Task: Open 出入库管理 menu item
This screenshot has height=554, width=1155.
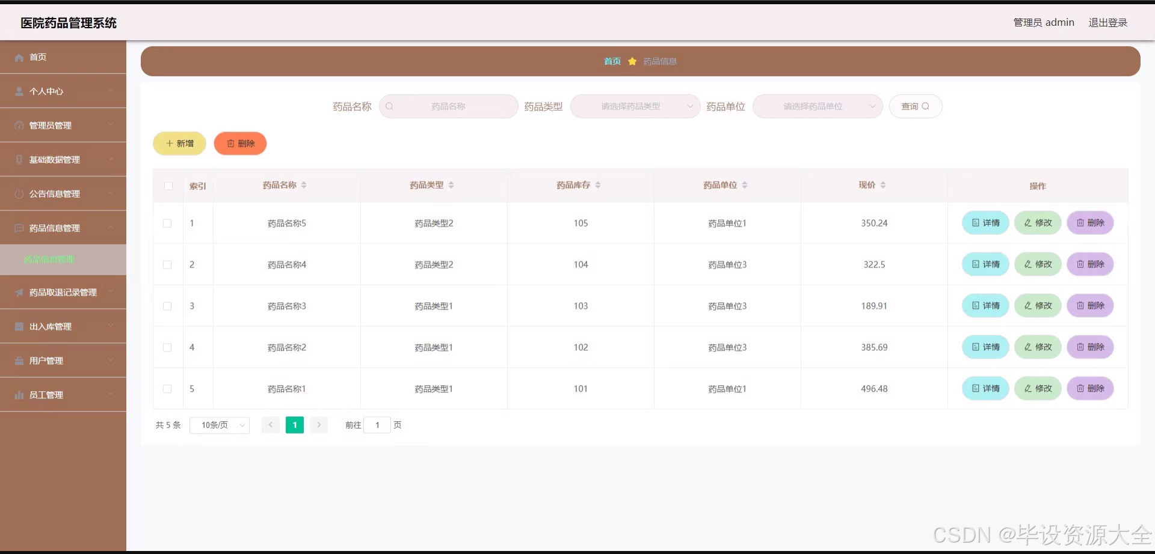Action: pyautogui.click(x=63, y=327)
